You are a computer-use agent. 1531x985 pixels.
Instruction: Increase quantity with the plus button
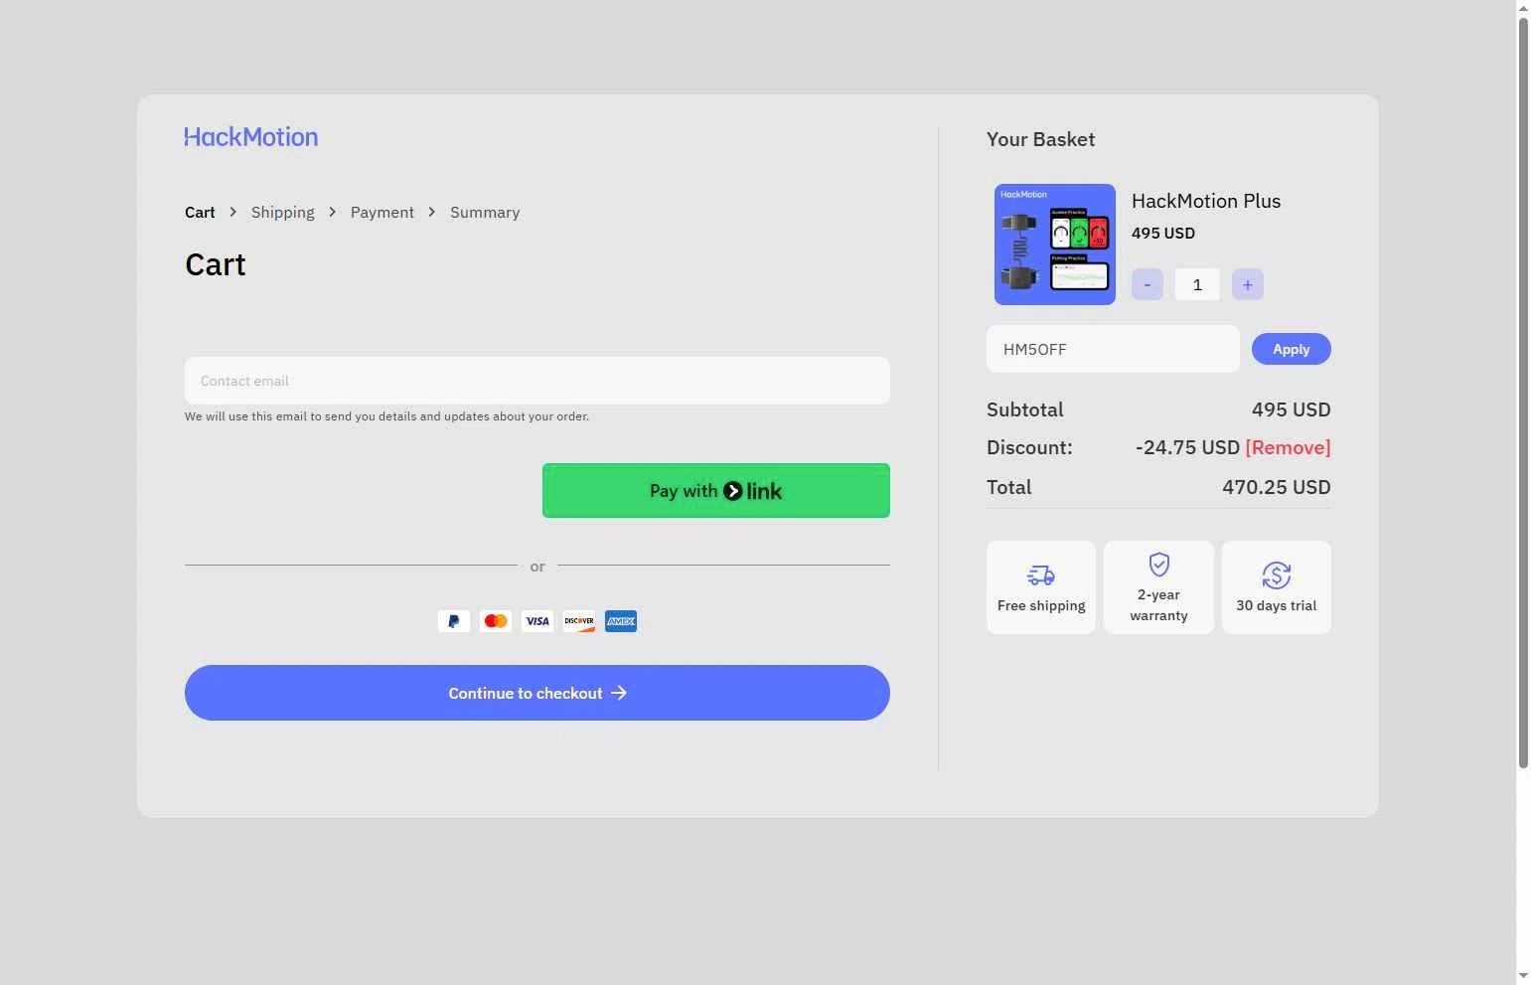point(1248,284)
